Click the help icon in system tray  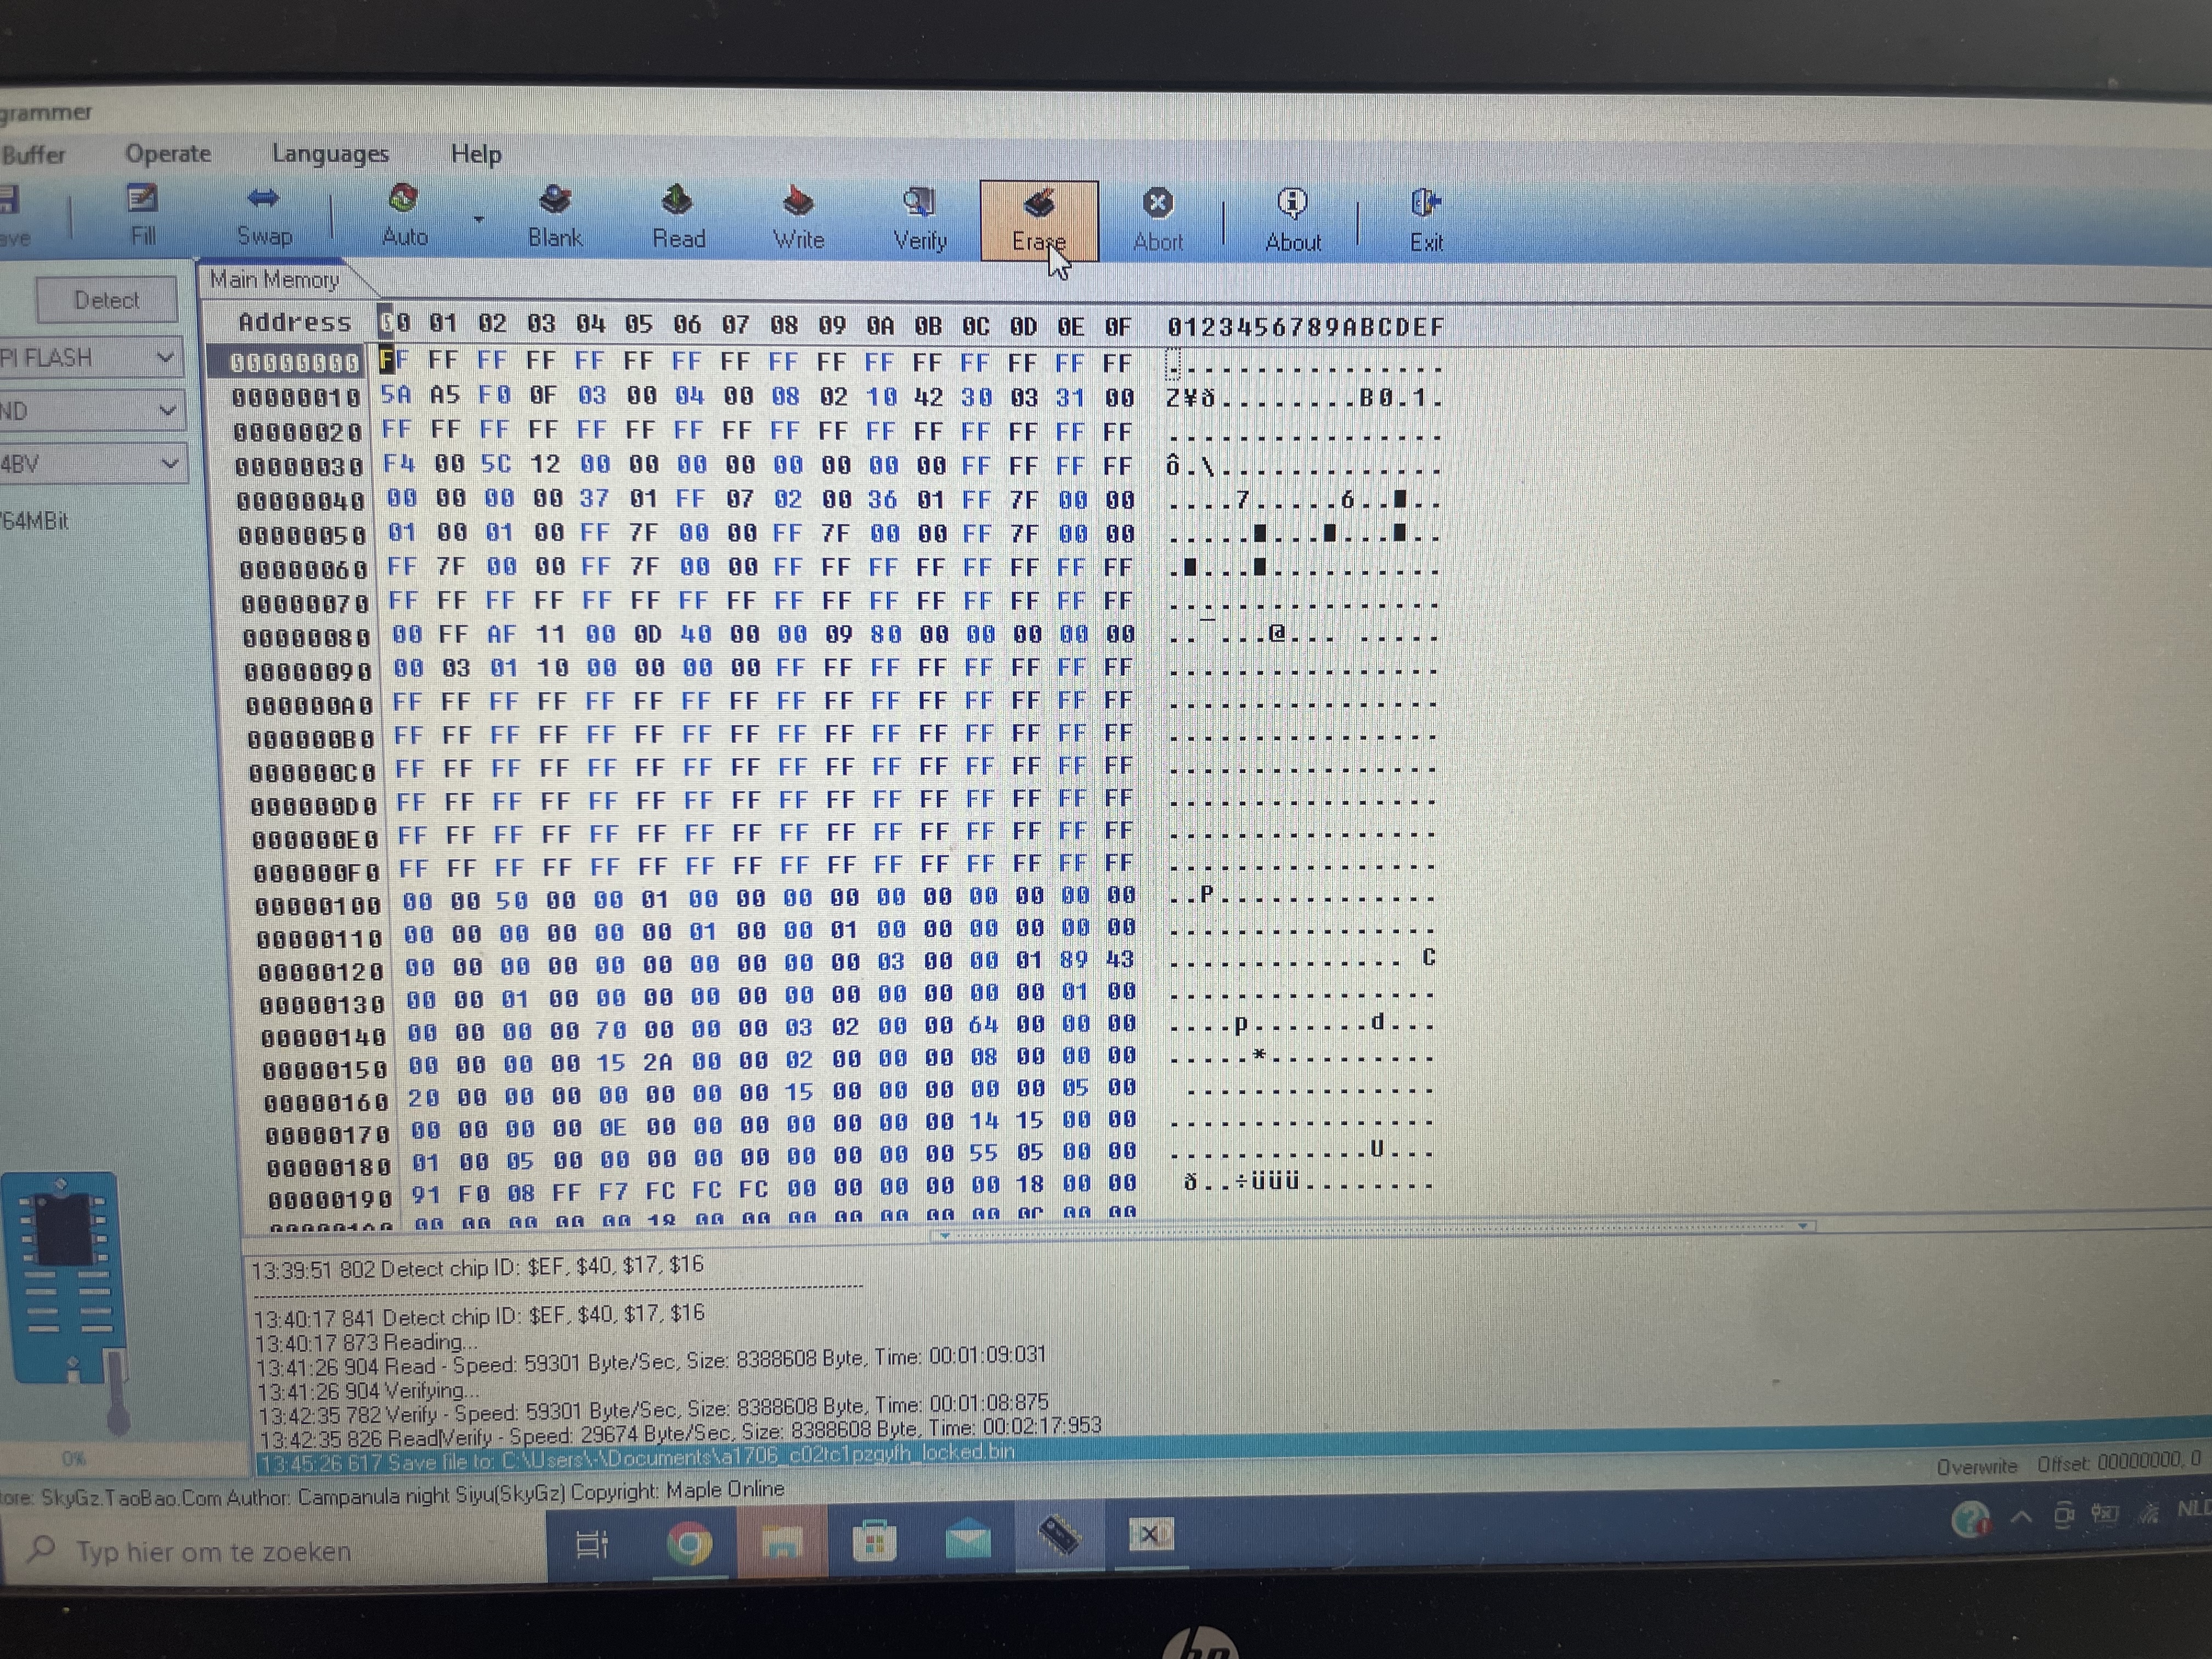(x=1970, y=1520)
